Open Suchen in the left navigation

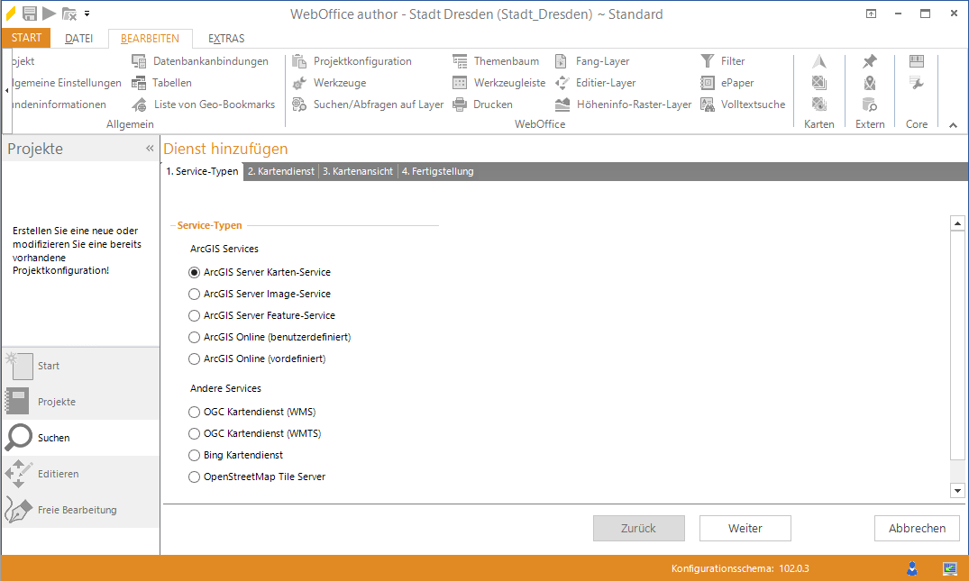[53, 438]
